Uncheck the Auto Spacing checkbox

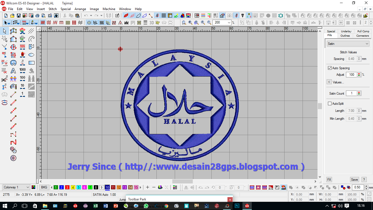pos(330,68)
